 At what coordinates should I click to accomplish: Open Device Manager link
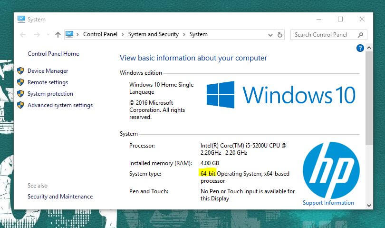pos(48,71)
